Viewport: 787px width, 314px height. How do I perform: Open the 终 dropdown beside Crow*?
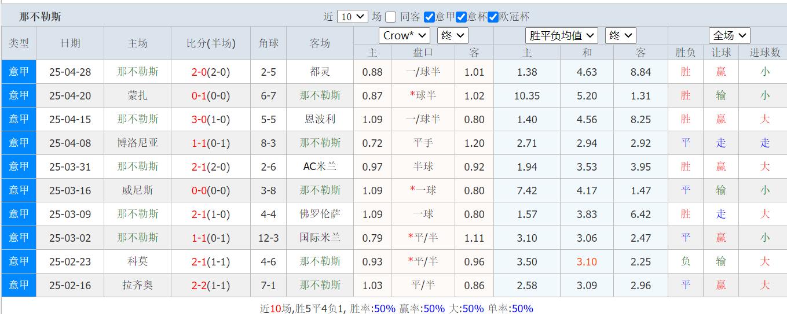[x=452, y=35]
